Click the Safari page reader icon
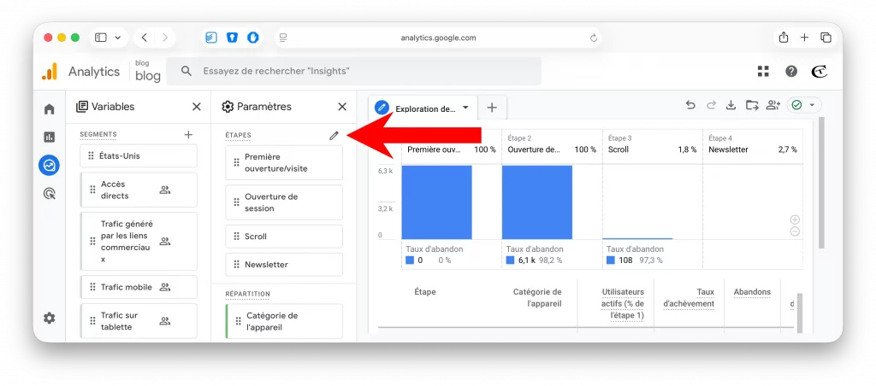This screenshot has height=386, width=876. pos(282,38)
